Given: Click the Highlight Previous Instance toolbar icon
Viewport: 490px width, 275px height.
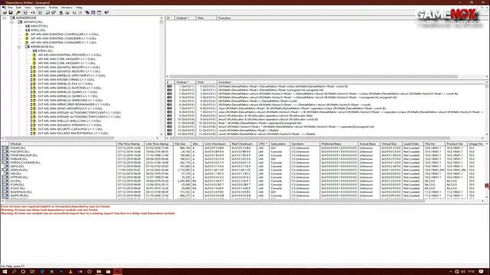Looking at the screenshot, I should [67, 13].
